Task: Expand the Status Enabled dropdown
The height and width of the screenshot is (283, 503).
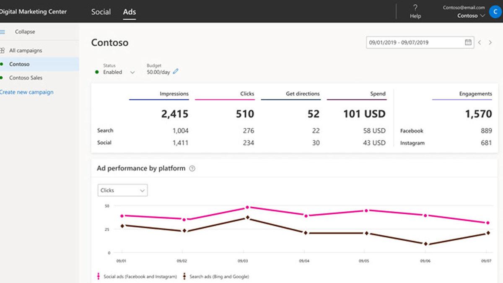Action: [x=132, y=72]
